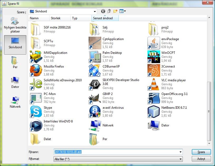This screenshot has width=215, height=166.
Task: Select the CptApplication shortcut
Action: click(x=106, y=43)
